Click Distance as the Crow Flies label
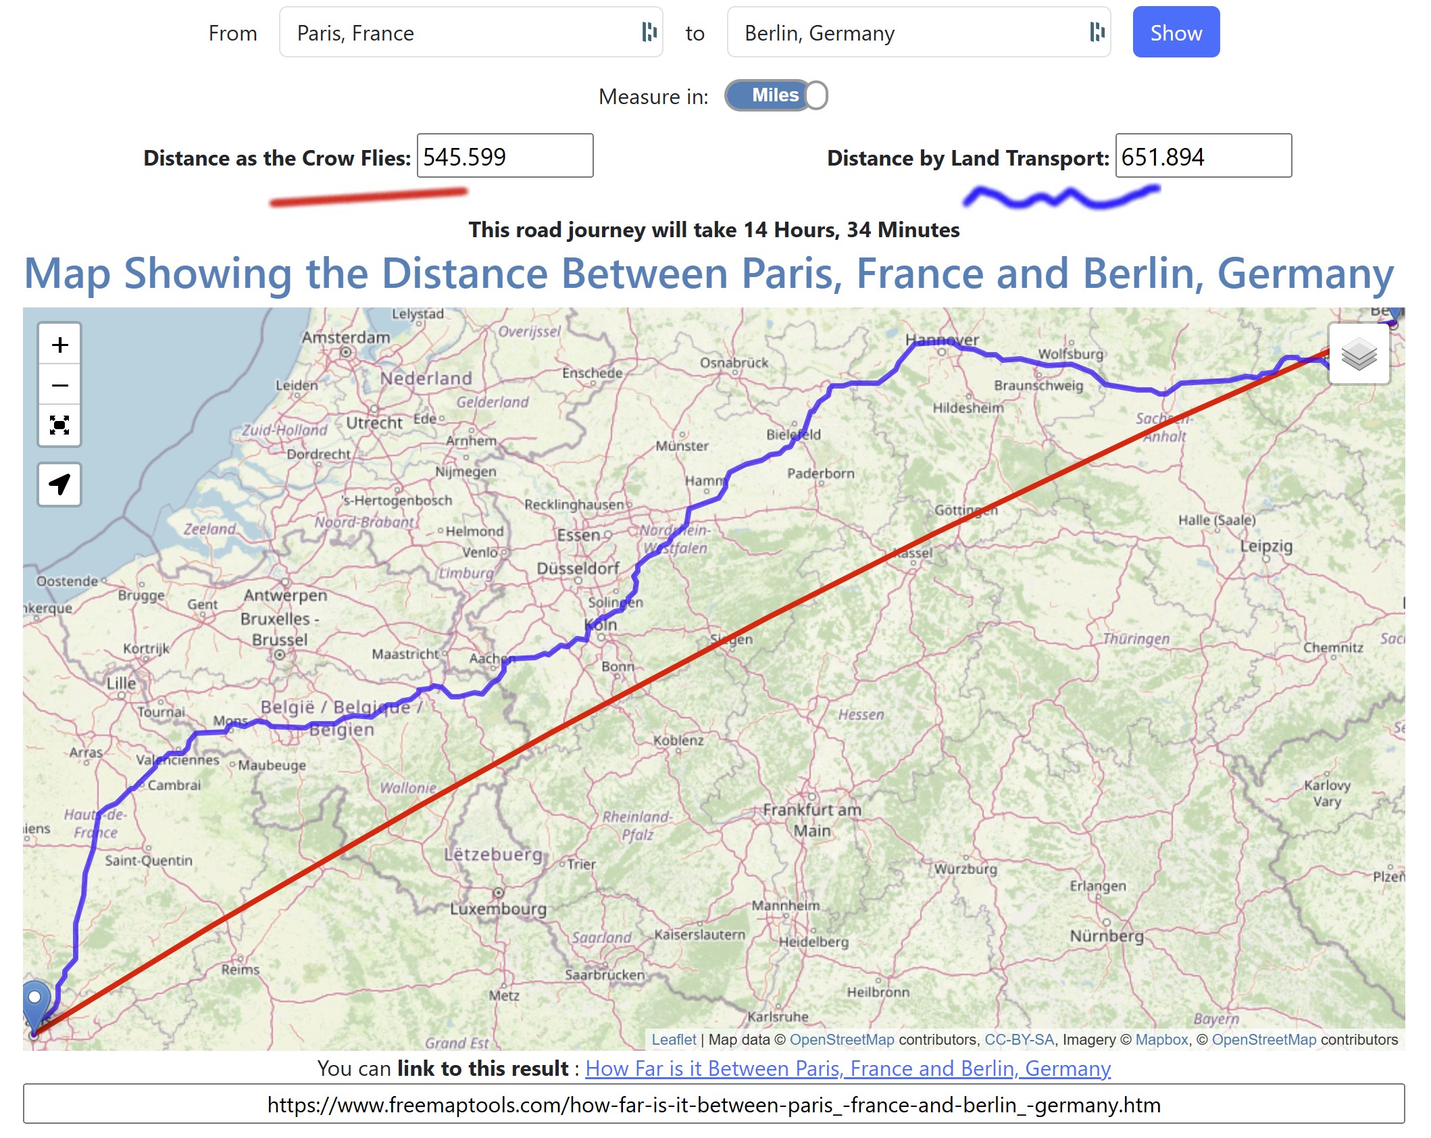The width and height of the screenshot is (1431, 1138). pyautogui.click(x=277, y=157)
